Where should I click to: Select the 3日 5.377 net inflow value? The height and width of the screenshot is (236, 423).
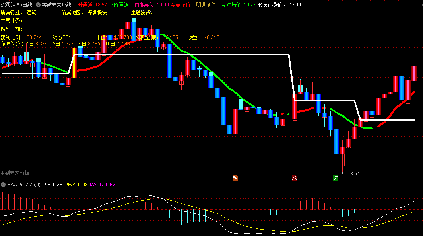(63, 44)
